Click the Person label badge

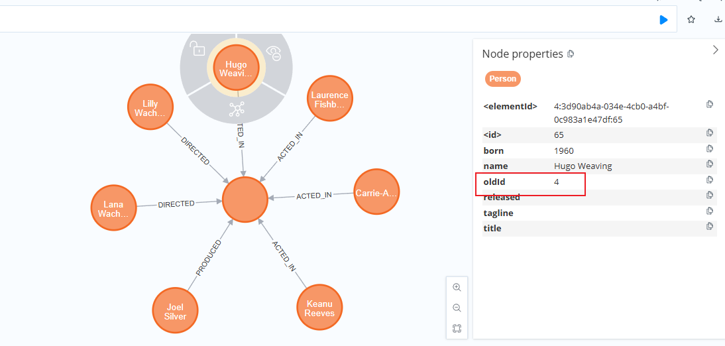[502, 79]
